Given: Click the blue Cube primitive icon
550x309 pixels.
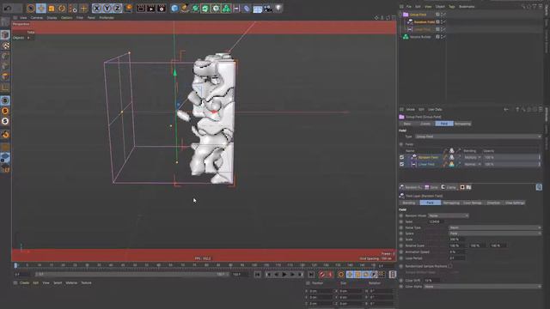Looking at the screenshot, I should point(174,8).
